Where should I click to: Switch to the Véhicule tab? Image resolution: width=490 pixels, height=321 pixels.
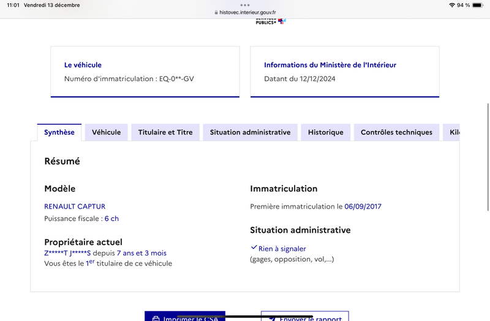[x=106, y=132]
